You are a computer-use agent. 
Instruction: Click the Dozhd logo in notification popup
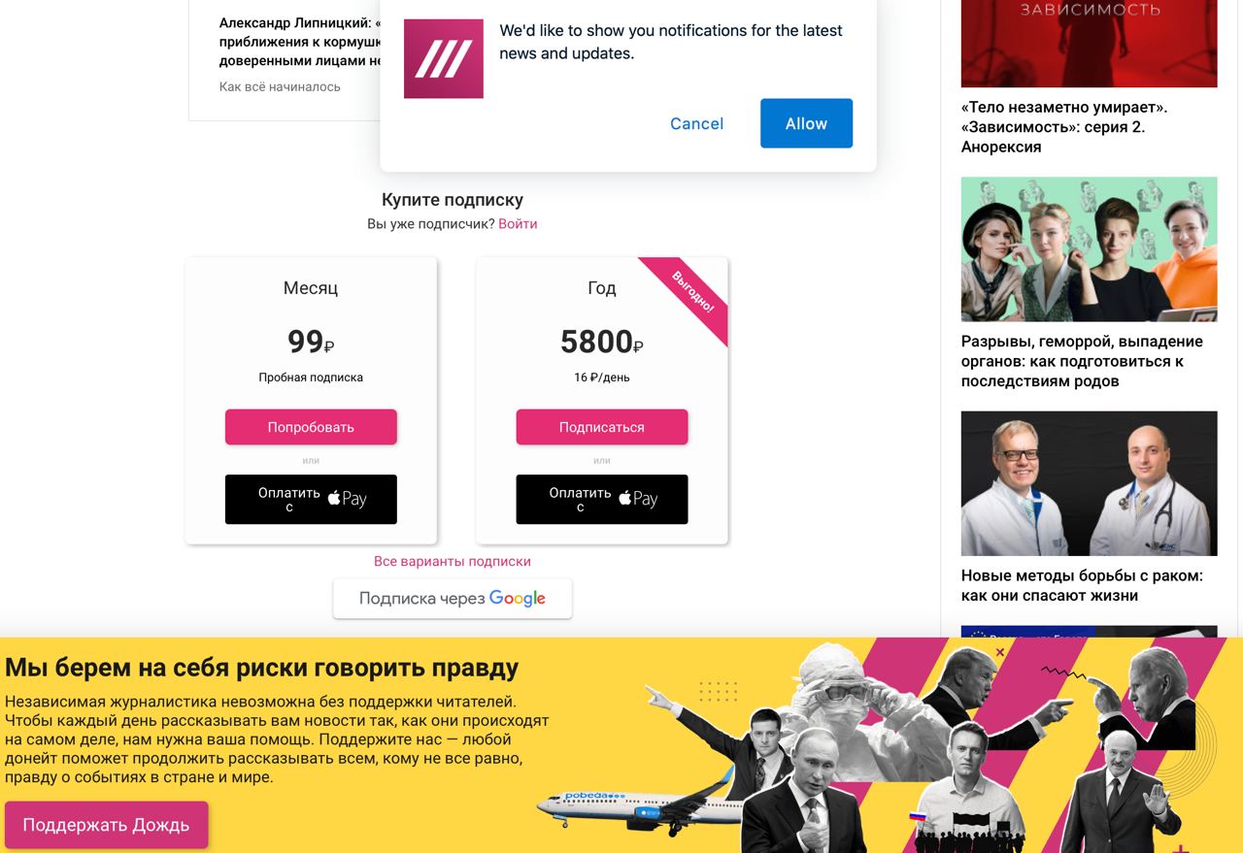point(443,58)
